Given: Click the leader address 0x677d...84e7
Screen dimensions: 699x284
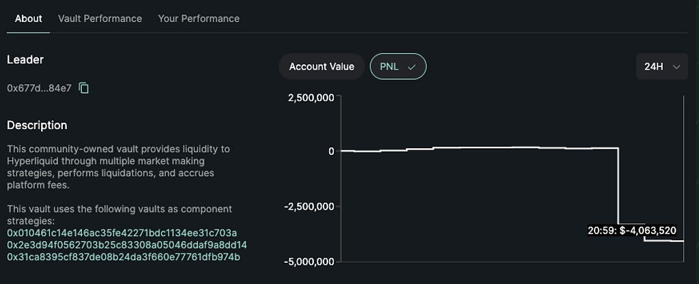Looking at the screenshot, I should point(39,88).
